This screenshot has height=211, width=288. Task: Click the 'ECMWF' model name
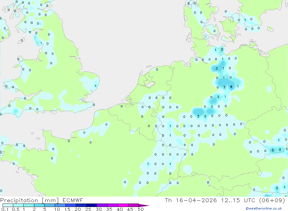(73, 200)
